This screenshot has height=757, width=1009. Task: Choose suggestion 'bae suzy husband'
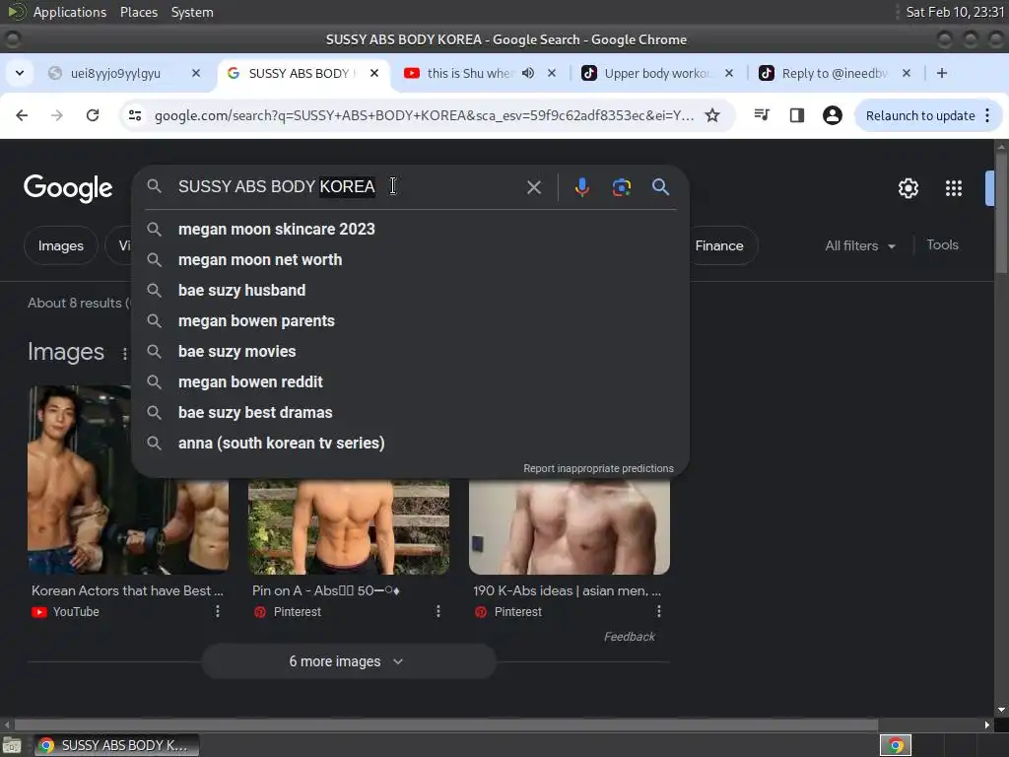click(x=410, y=291)
